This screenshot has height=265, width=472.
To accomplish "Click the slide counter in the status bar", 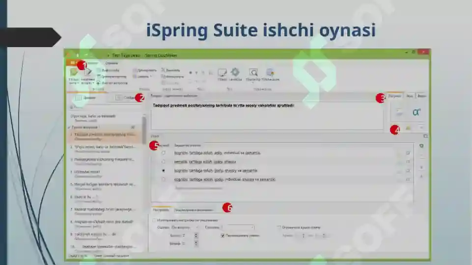I will (78, 256).
